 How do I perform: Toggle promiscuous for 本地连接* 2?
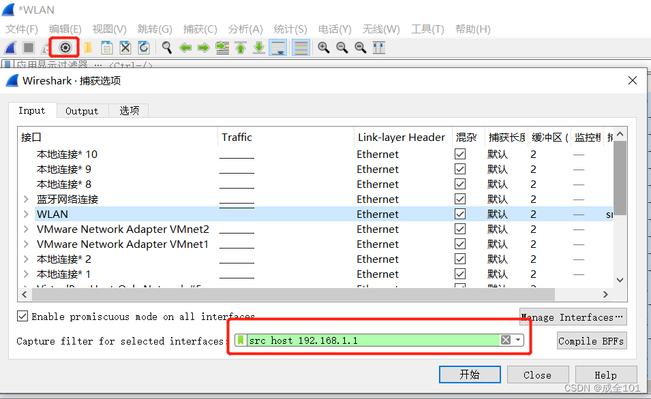pyautogui.click(x=460, y=259)
